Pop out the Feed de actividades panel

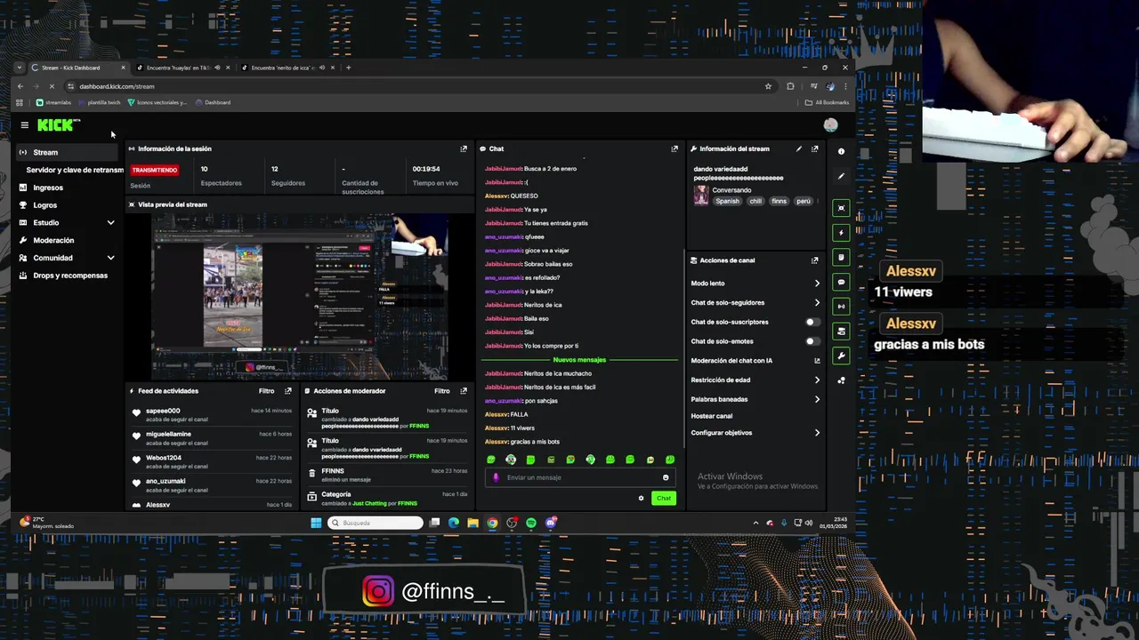(287, 391)
